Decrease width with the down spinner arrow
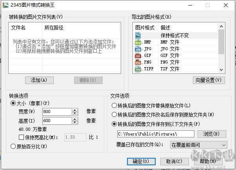Image resolution: width=236 pixels, height=170 pixels. click(x=74, y=113)
